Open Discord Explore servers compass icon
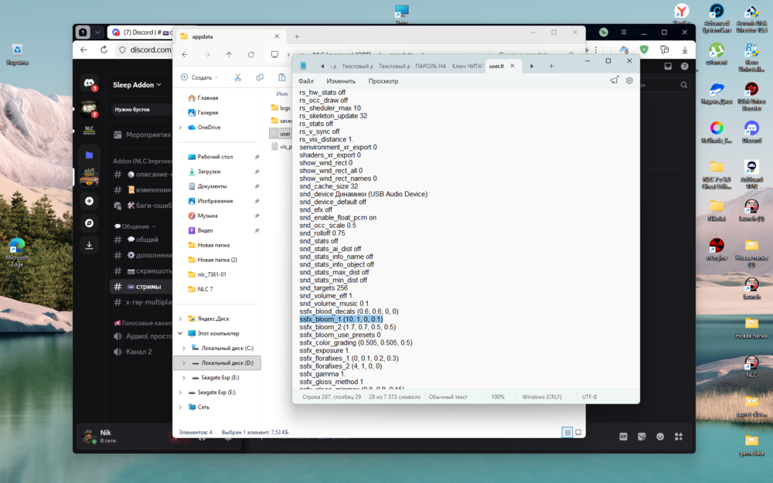Screen dimensions: 773x483 point(89,223)
